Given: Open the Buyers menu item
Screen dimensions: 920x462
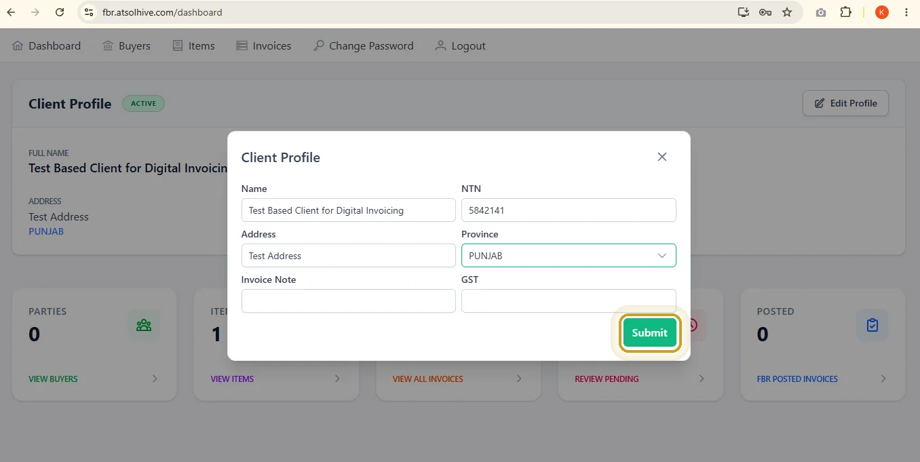Looking at the screenshot, I should [126, 45].
